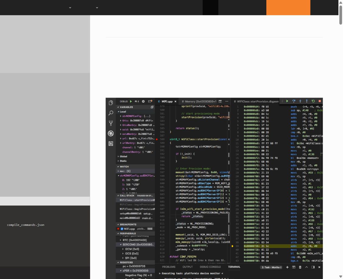This screenshot has width=343, height=279.
Task: Close the WiFi.cpp tab
Action: [175, 102]
